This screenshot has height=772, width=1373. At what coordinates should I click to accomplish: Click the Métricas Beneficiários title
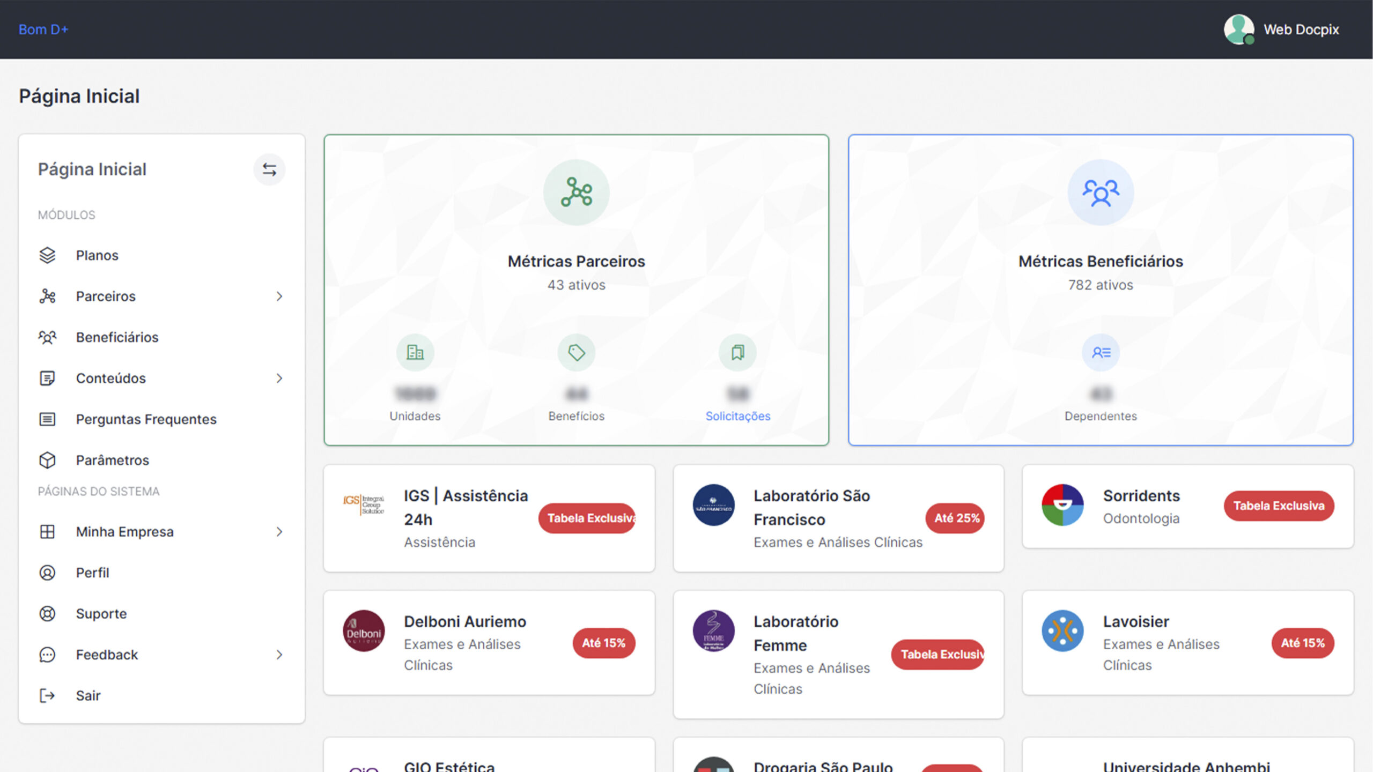(x=1101, y=261)
